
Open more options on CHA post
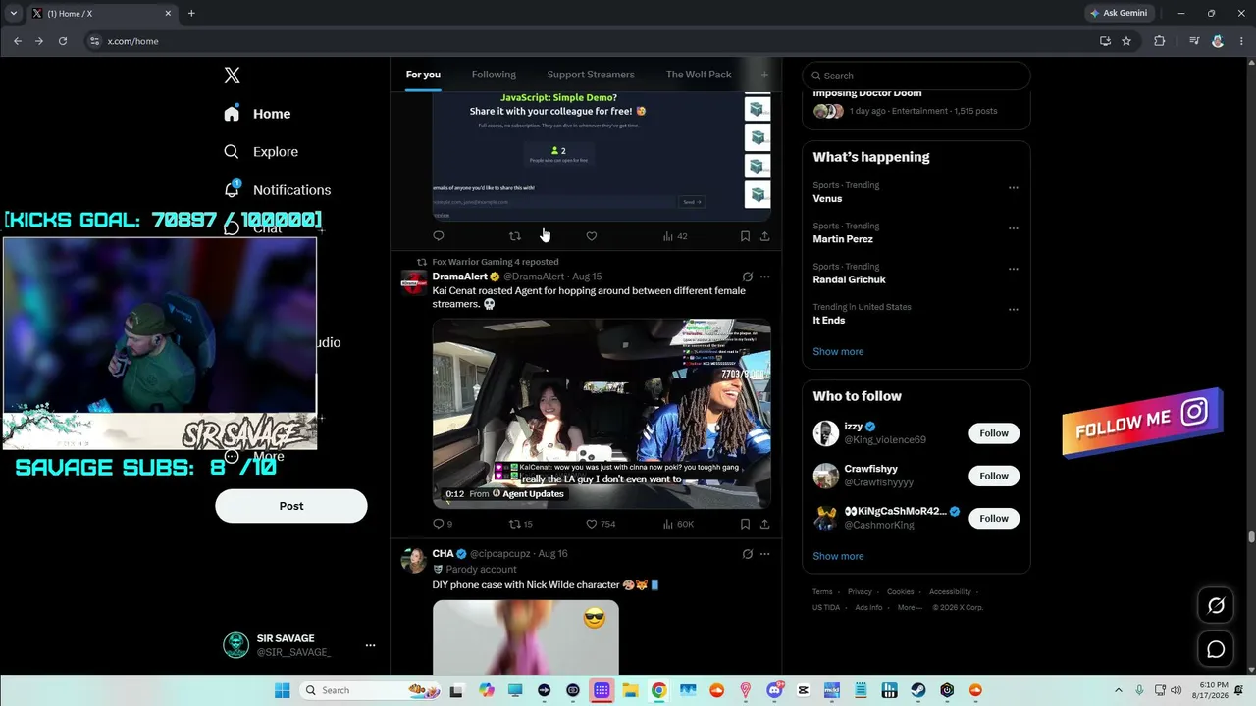tap(765, 553)
